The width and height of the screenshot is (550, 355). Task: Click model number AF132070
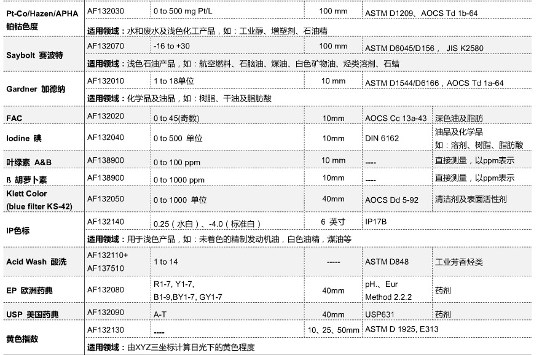click(106, 46)
